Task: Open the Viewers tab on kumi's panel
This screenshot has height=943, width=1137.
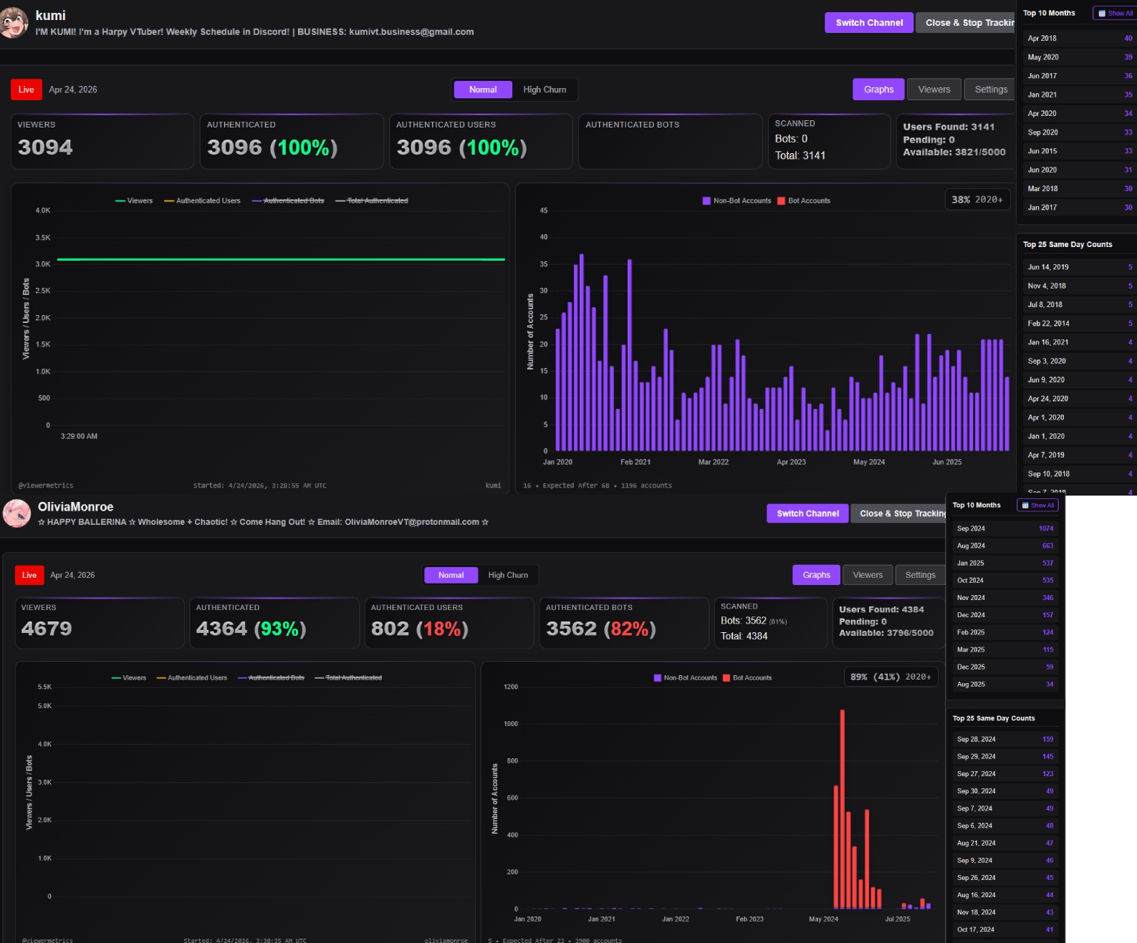Action: [934, 90]
